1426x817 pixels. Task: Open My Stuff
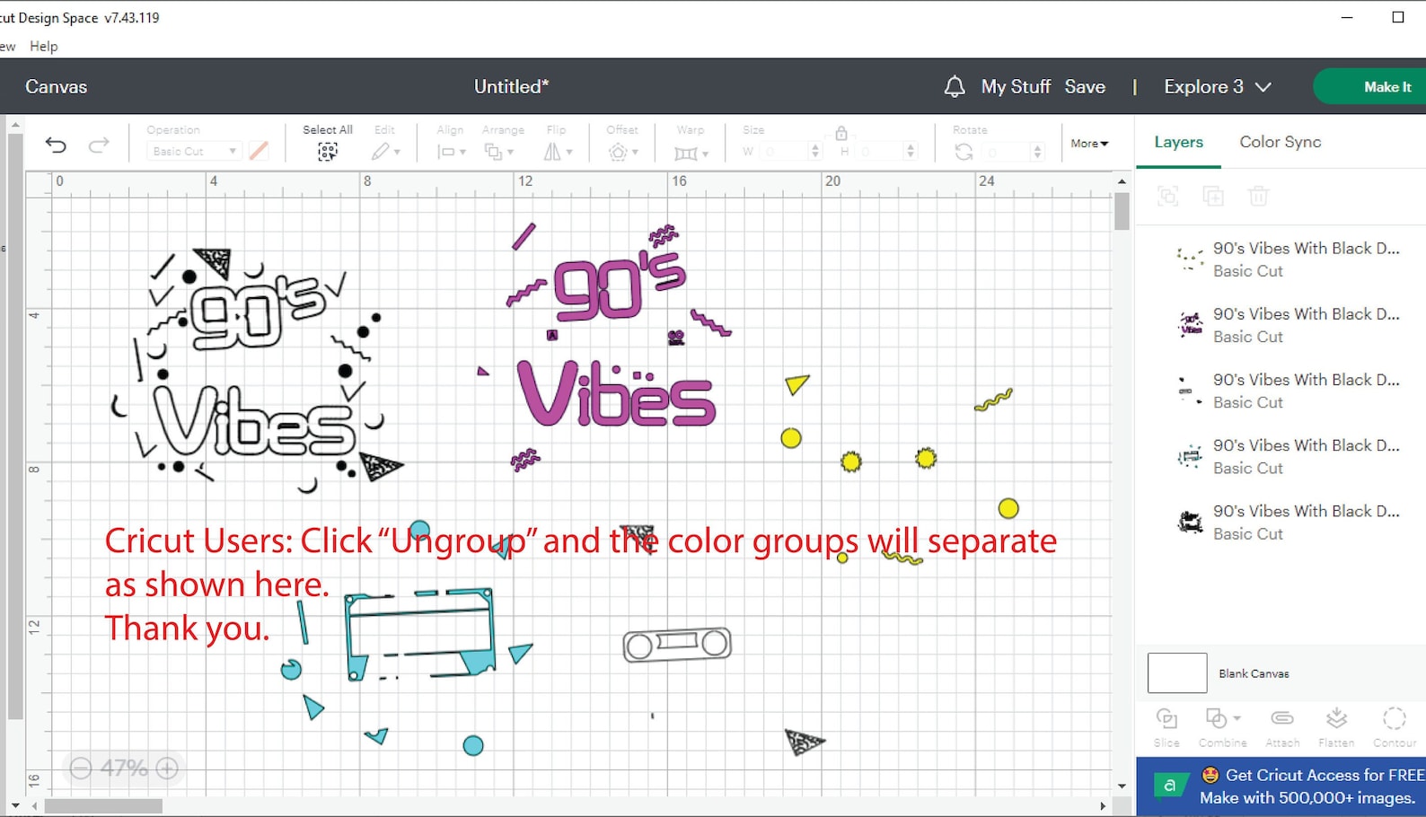1016,86
